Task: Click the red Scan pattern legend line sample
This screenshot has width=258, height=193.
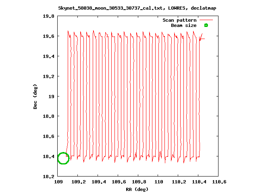Action: coord(206,20)
